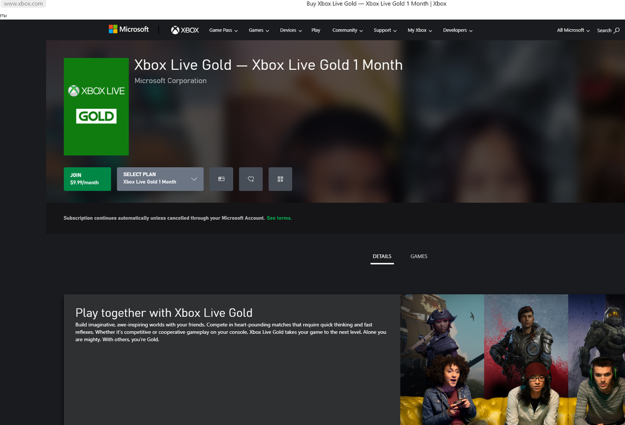Follow the See terms link
Viewport: 625px width, 425px height.
tap(279, 218)
